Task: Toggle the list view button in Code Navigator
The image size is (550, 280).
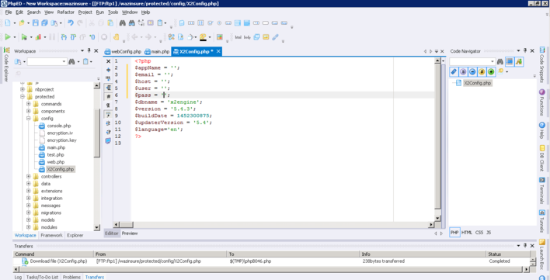Action: coord(510,61)
